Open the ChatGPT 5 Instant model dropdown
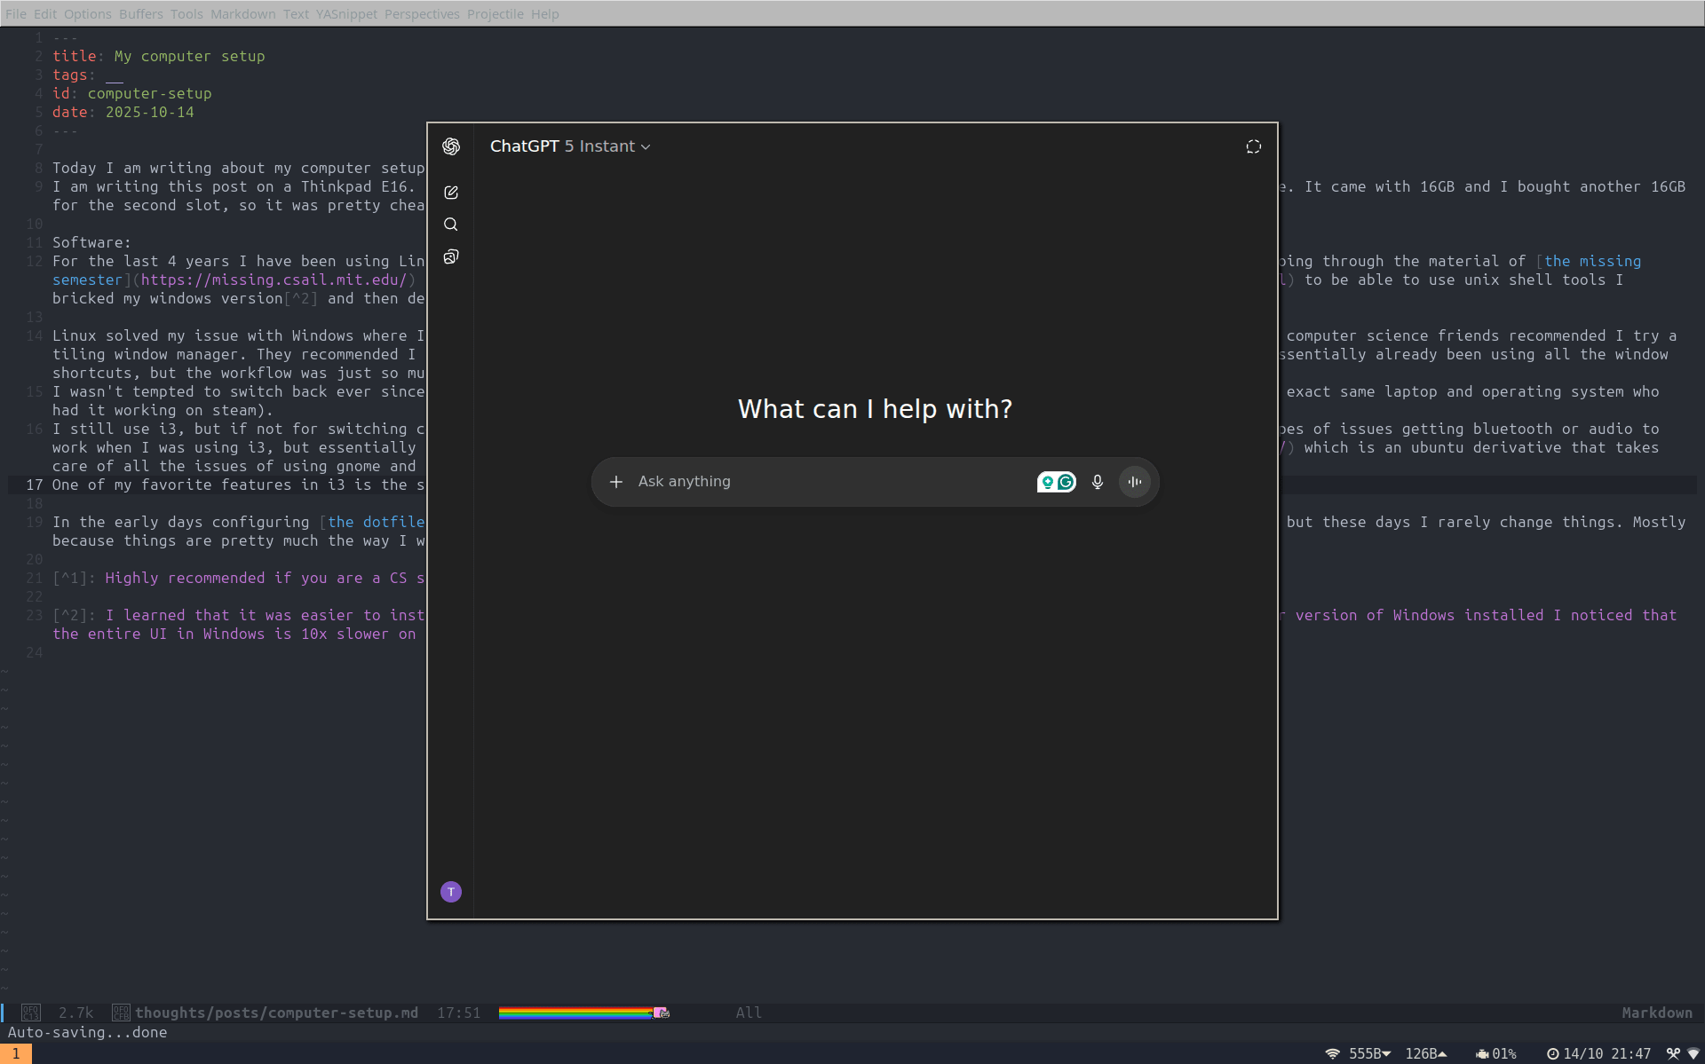This screenshot has width=1705, height=1064. tap(570, 146)
